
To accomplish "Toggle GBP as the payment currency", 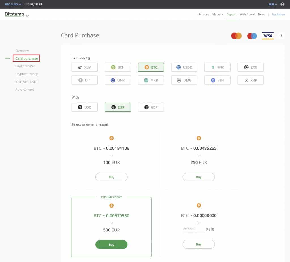I will pos(151,107).
